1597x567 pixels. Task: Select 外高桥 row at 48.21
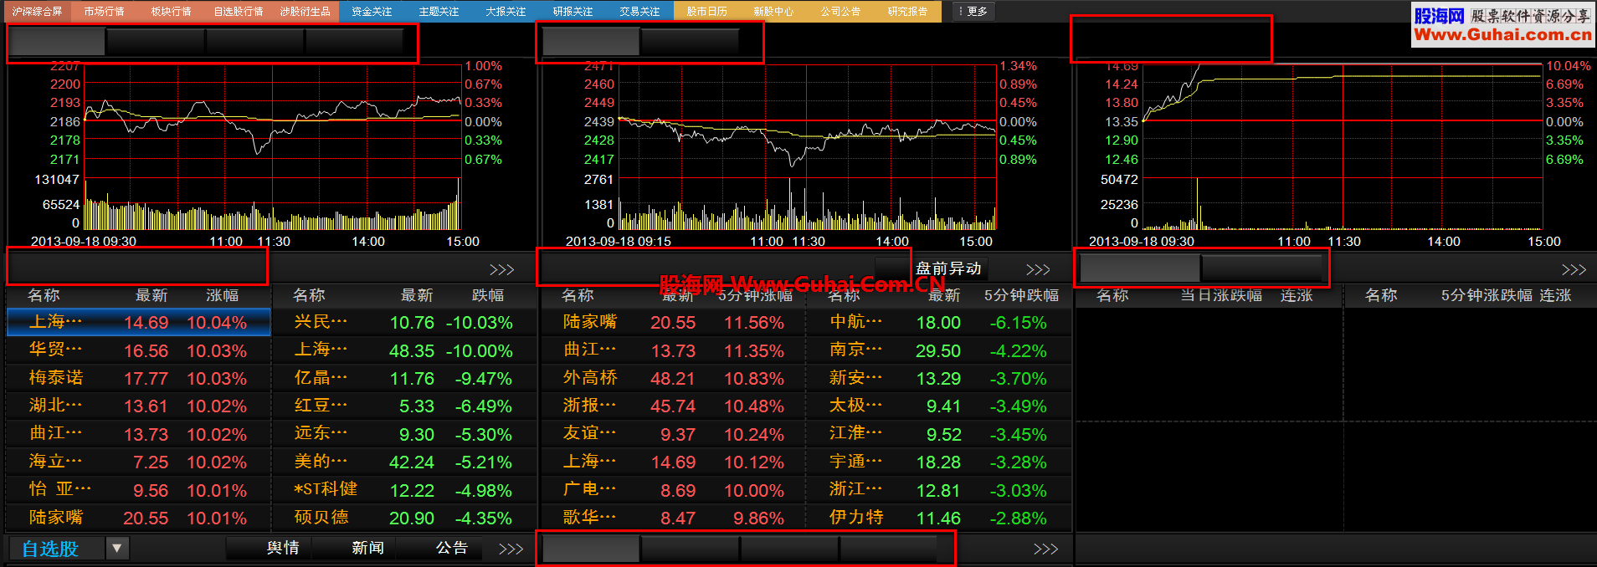pos(673,378)
